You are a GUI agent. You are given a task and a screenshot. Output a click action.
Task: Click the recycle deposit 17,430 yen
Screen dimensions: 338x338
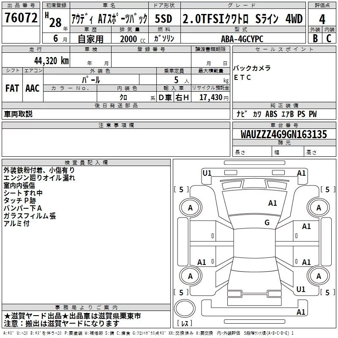[213, 97]
